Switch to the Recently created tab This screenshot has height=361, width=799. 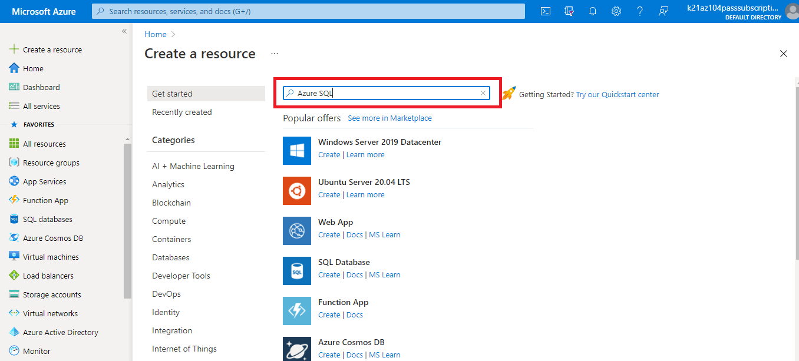(x=183, y=111)
